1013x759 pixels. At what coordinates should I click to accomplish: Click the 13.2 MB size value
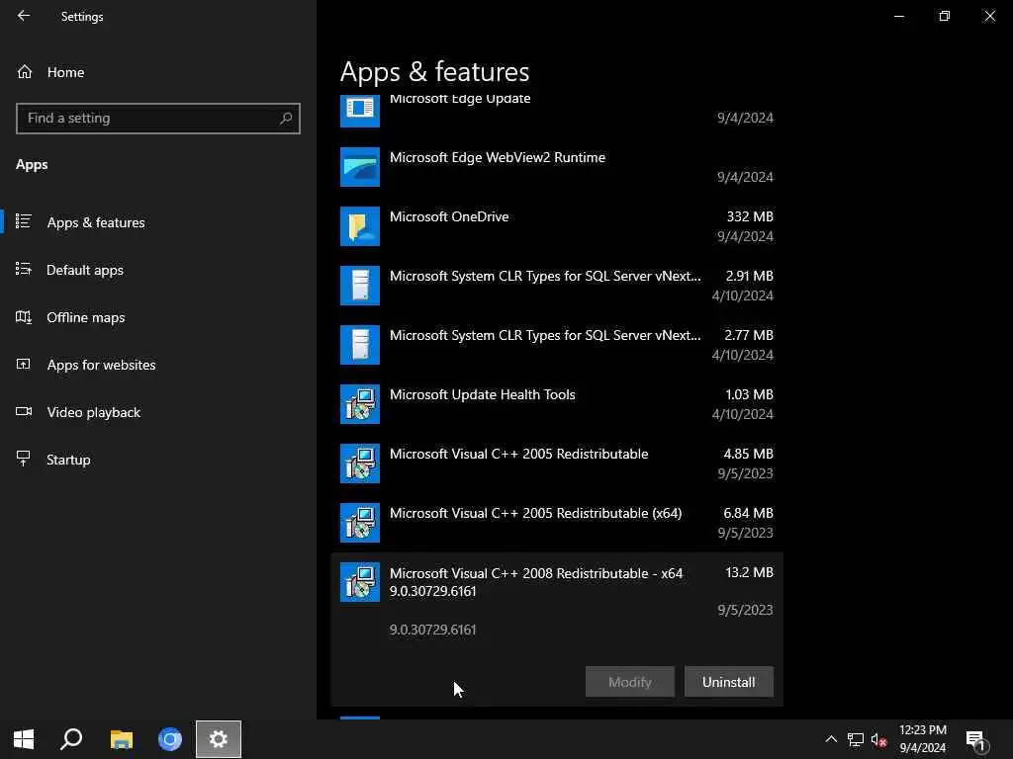click(x=750, y=572)
